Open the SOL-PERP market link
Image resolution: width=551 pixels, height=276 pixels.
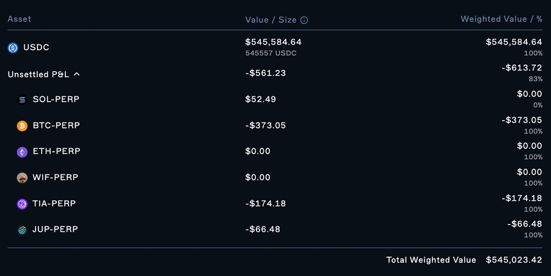click(56, 99)
